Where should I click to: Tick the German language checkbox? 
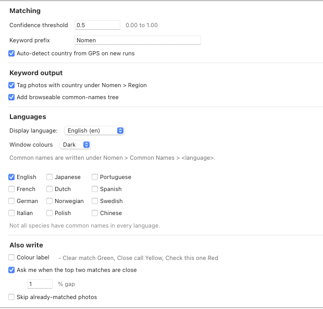pos(11,201)
